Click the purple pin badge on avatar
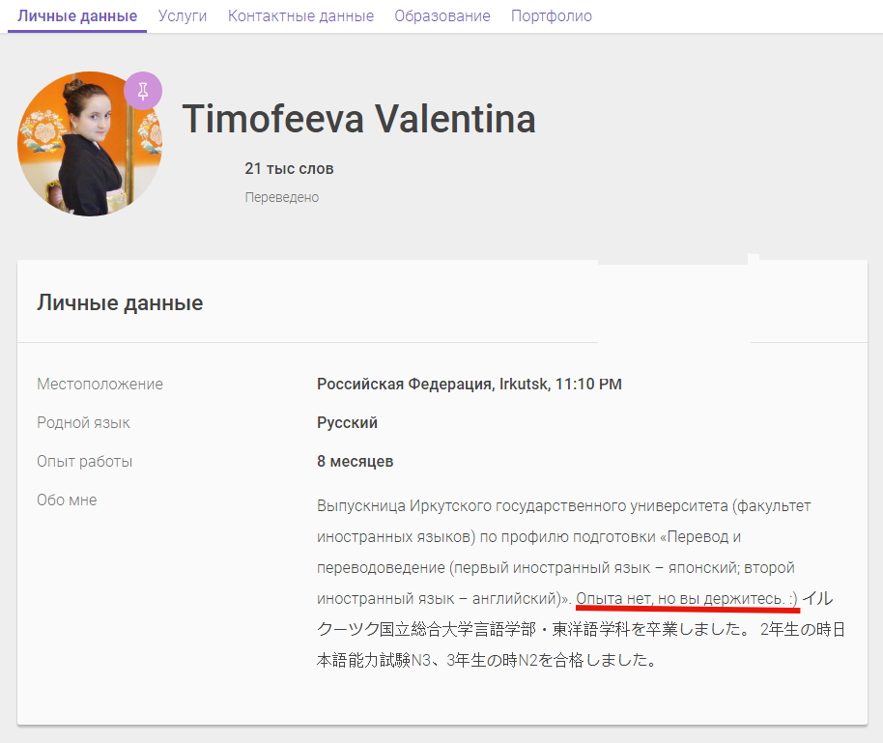 (143, 91)
